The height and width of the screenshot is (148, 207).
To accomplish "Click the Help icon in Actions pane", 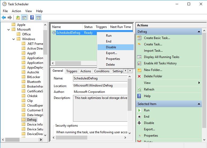I will coord(139,96).
